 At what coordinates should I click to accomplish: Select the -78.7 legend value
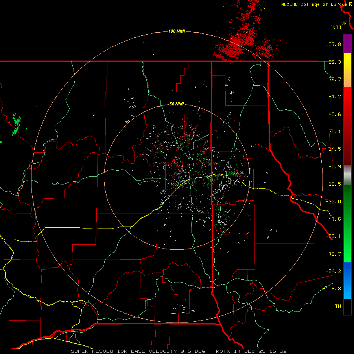333,254
